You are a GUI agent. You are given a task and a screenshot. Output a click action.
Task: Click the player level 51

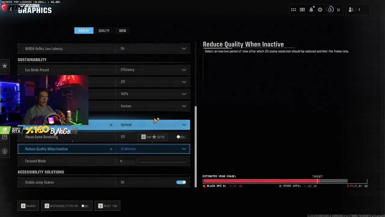click(x=338, y=10)
